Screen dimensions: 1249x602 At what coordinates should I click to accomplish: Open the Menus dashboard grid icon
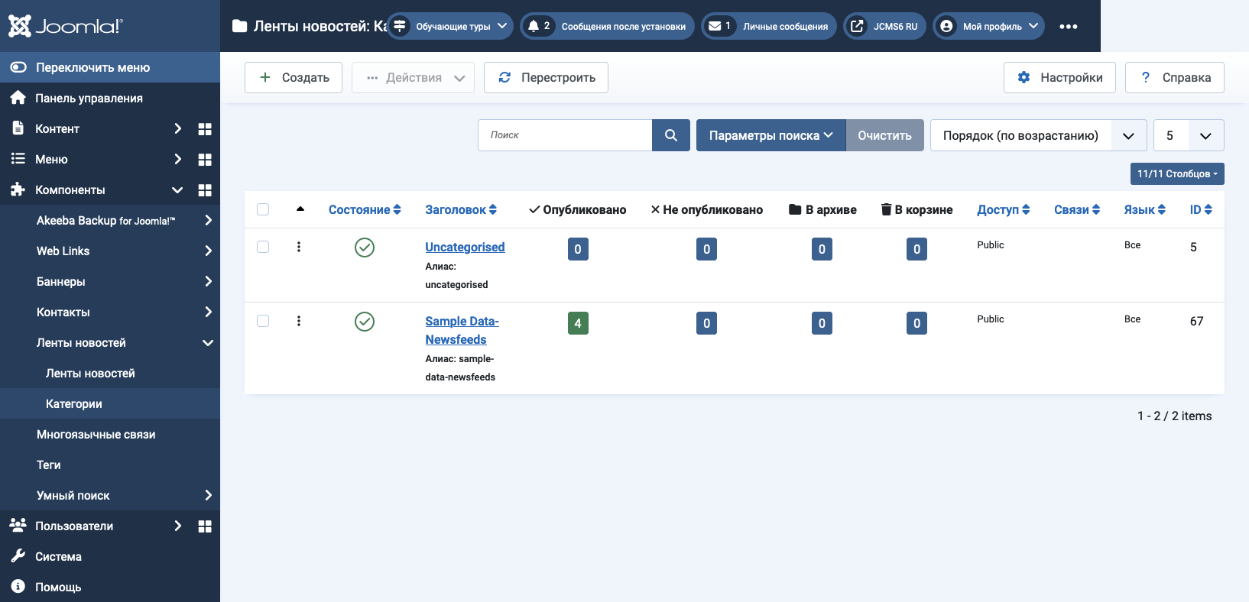(x=205, y=160)
